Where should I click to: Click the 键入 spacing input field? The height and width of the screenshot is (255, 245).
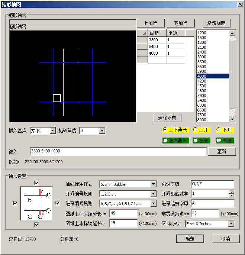pos(118,151)
